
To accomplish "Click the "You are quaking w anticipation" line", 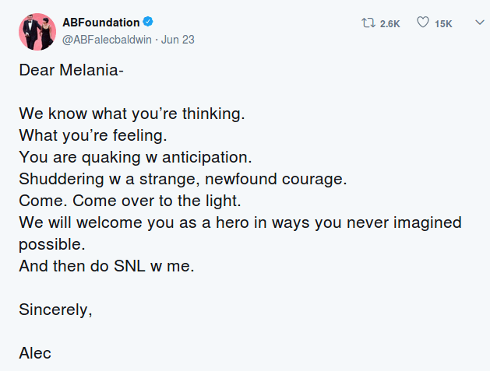I will (x=133, y=157).
